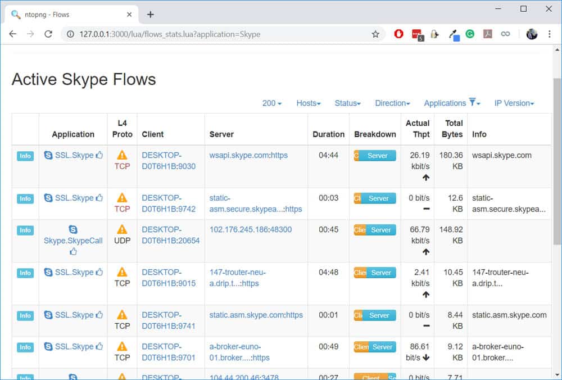Open client DESKTOP-D0T6H1B:9030 link
Screen dimensions: 562x380
pyautogui.click(x=169, y=161)
